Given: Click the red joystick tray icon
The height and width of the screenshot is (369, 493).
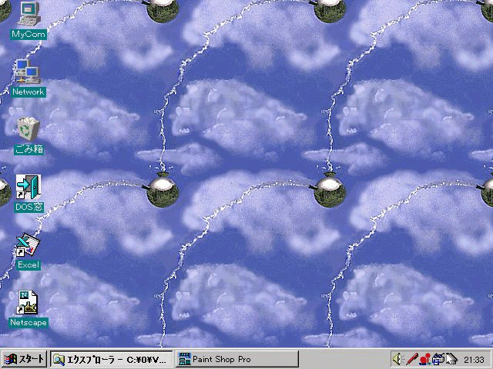Looking at the screenshot, I should point(425,359).
